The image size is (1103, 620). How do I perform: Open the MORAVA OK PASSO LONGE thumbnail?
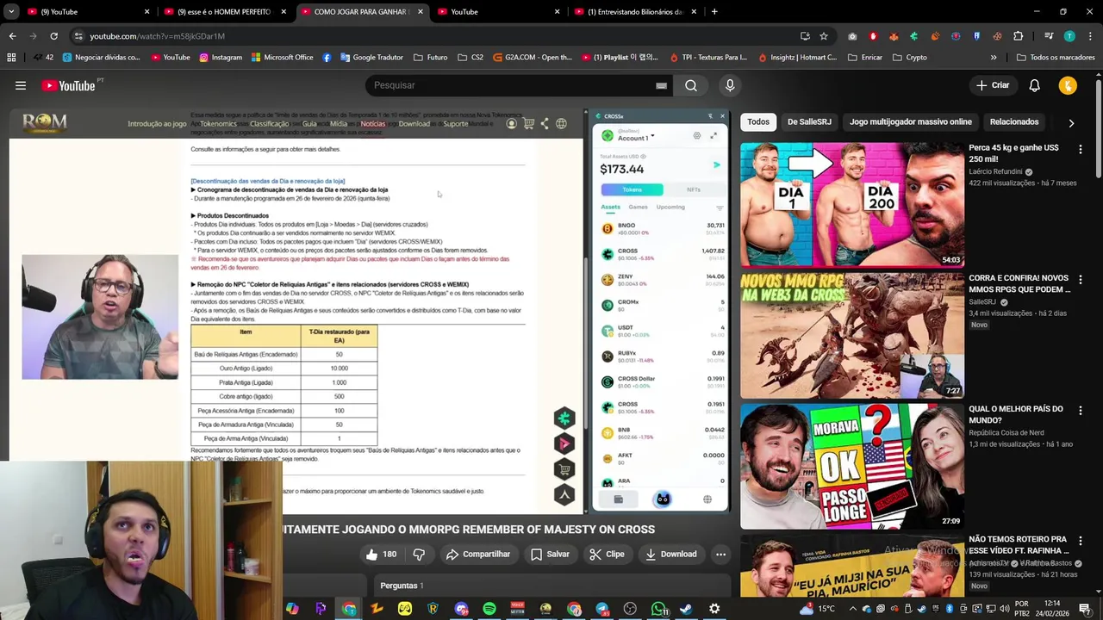(851, 467)
